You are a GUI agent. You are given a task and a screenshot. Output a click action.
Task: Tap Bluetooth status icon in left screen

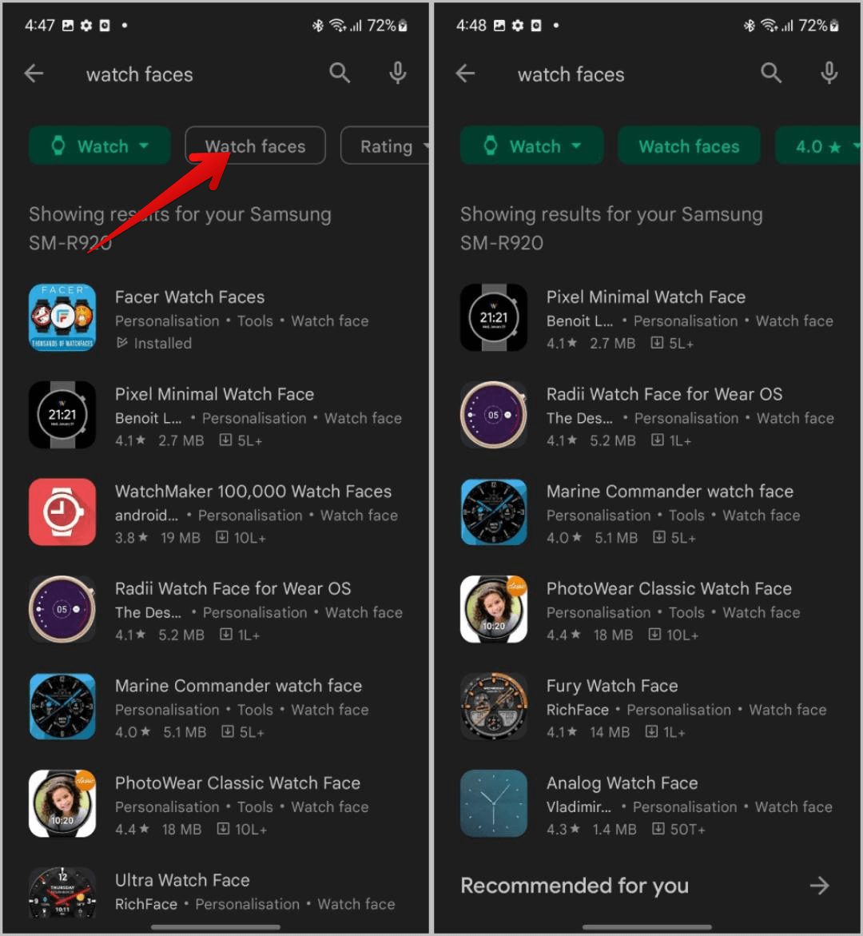click(318, 25)
